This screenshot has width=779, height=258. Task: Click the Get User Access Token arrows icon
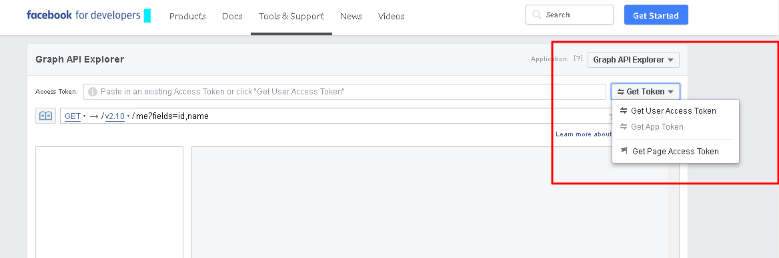(x=624, y=110)
